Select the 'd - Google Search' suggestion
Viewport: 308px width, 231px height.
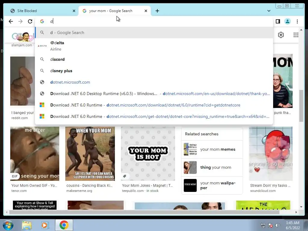tap(154, 32)
